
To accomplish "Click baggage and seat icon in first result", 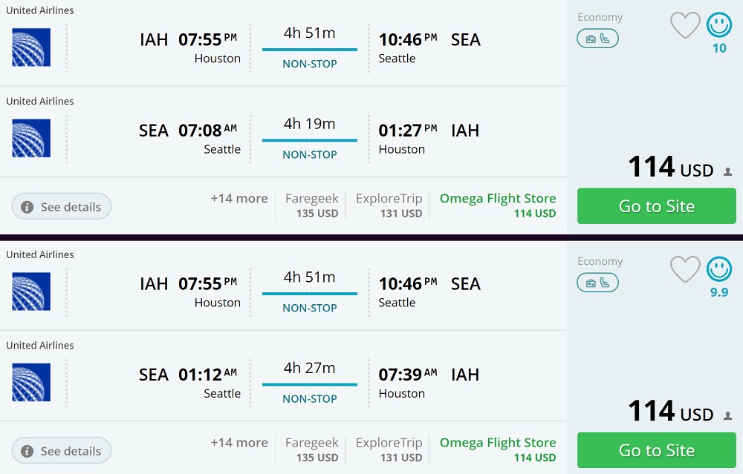I will pyautogui.click(x=597, y=39).
